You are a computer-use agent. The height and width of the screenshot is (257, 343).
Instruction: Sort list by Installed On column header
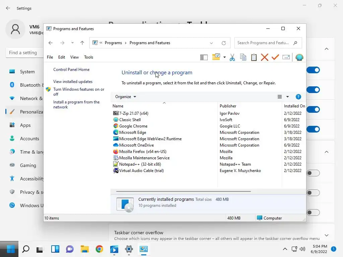pos(294,106)
